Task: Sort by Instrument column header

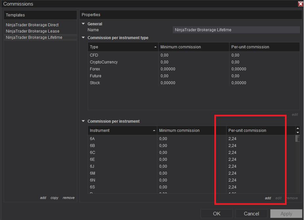Action: [x=122, y=131]
